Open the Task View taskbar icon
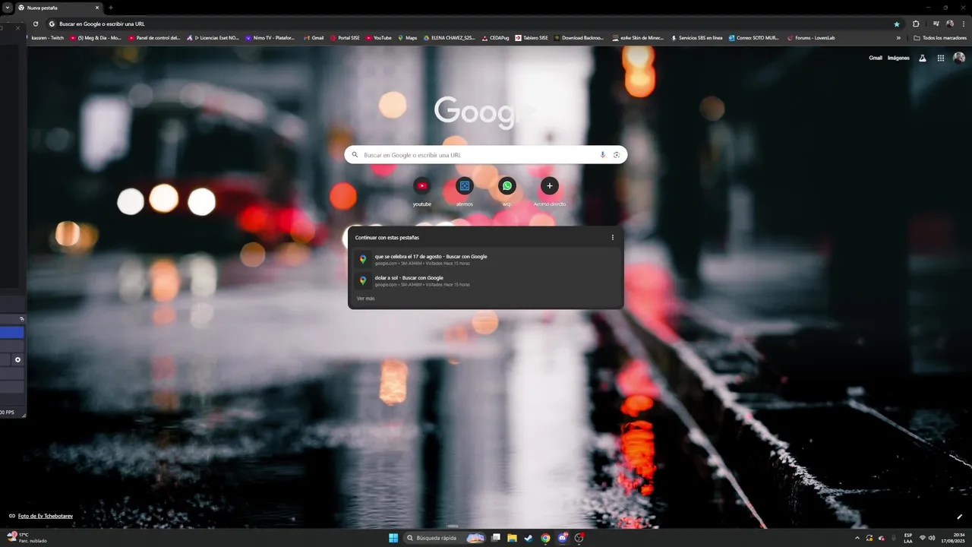972x547 pixels. pos(495,538)
